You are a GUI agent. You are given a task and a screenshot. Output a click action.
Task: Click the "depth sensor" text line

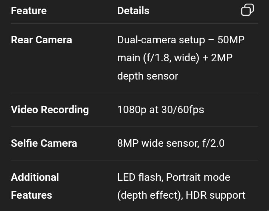(x=148, y=76)
